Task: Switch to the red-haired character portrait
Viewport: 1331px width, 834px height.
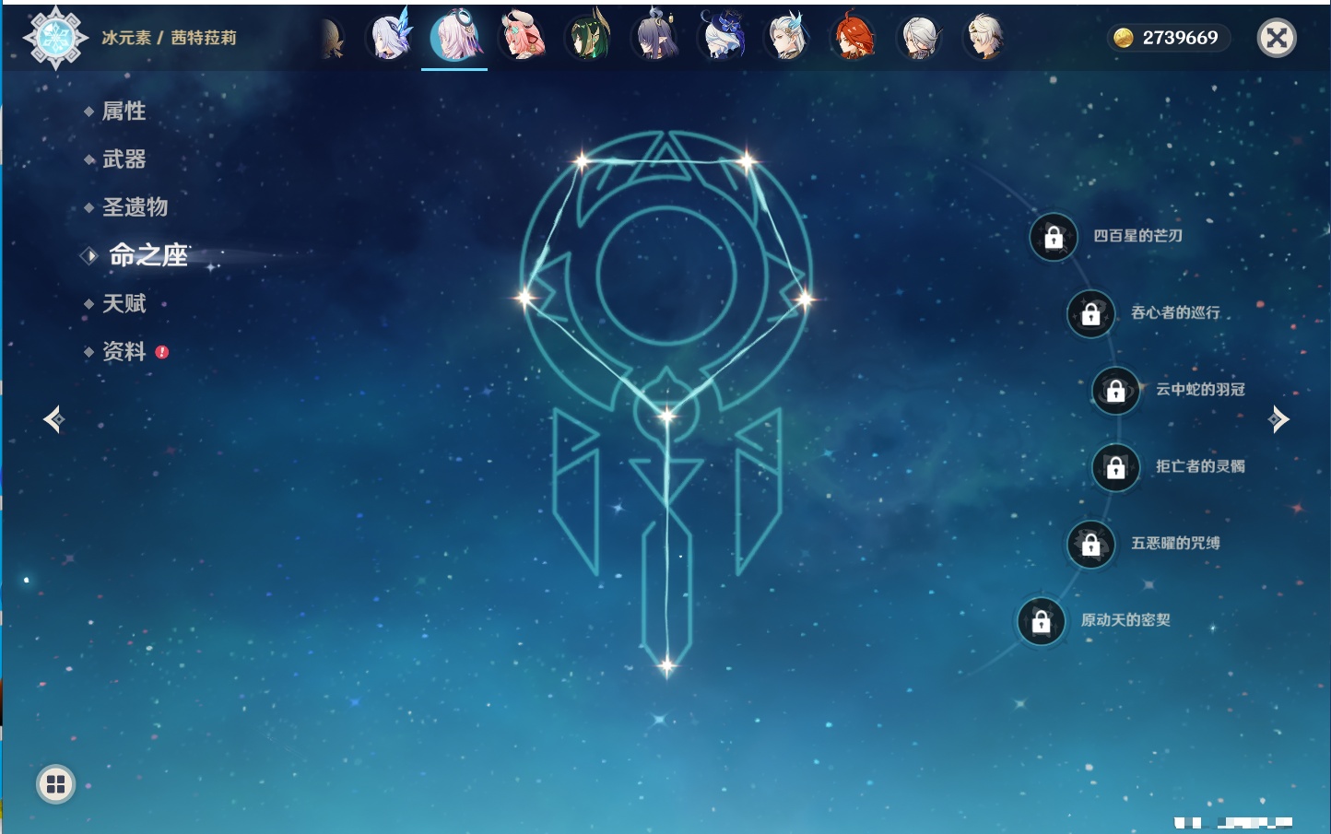Action: pos(854,37)
